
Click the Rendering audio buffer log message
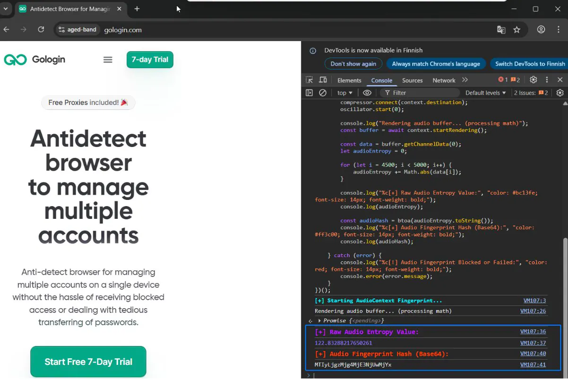(x=383, y=311)
